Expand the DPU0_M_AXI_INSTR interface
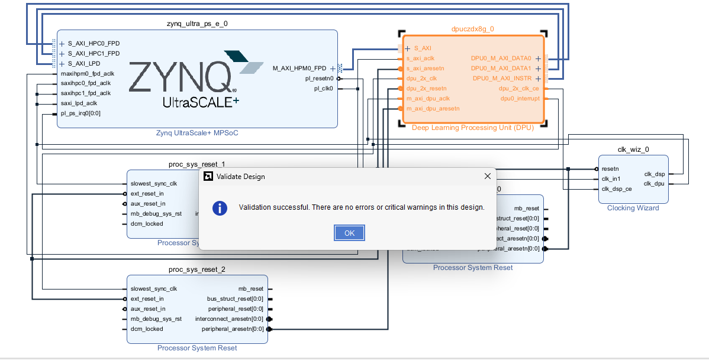Viewport: 709px width, 361px height. (x=538, y=79)
